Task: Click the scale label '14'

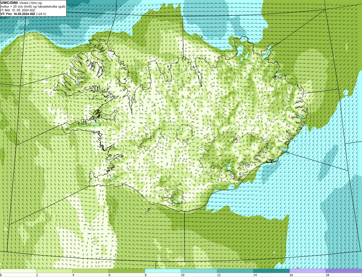Action: (x=255, y=275)
